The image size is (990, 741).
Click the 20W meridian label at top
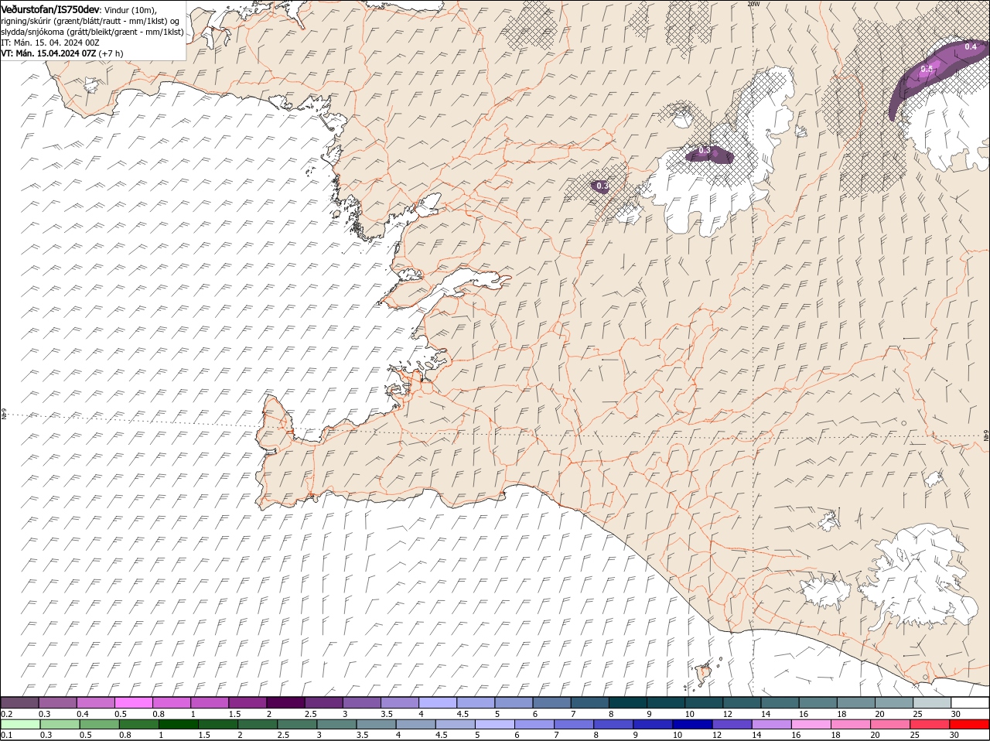point(753,4)
